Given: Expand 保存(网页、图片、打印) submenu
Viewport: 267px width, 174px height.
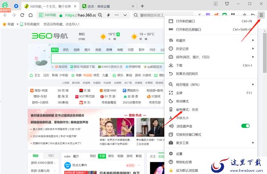Looking at the screenshot, I should click(211, 57).
